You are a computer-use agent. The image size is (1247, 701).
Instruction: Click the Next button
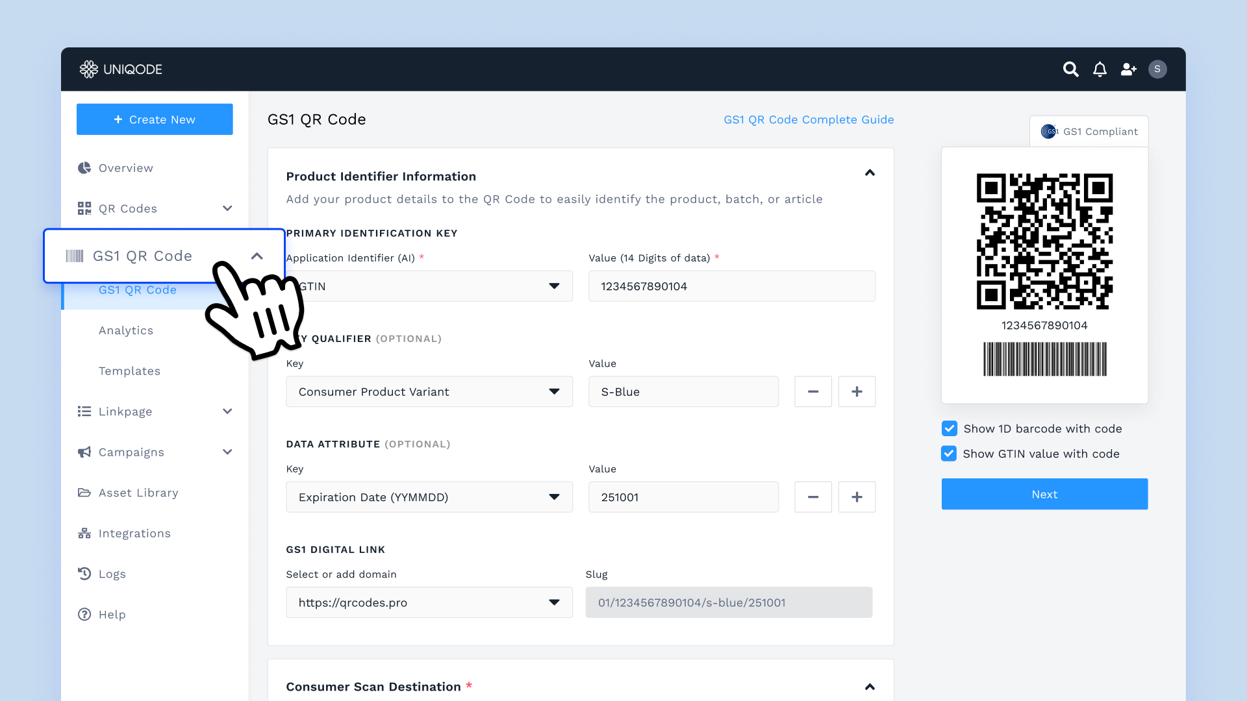[x=1044, y=494]
